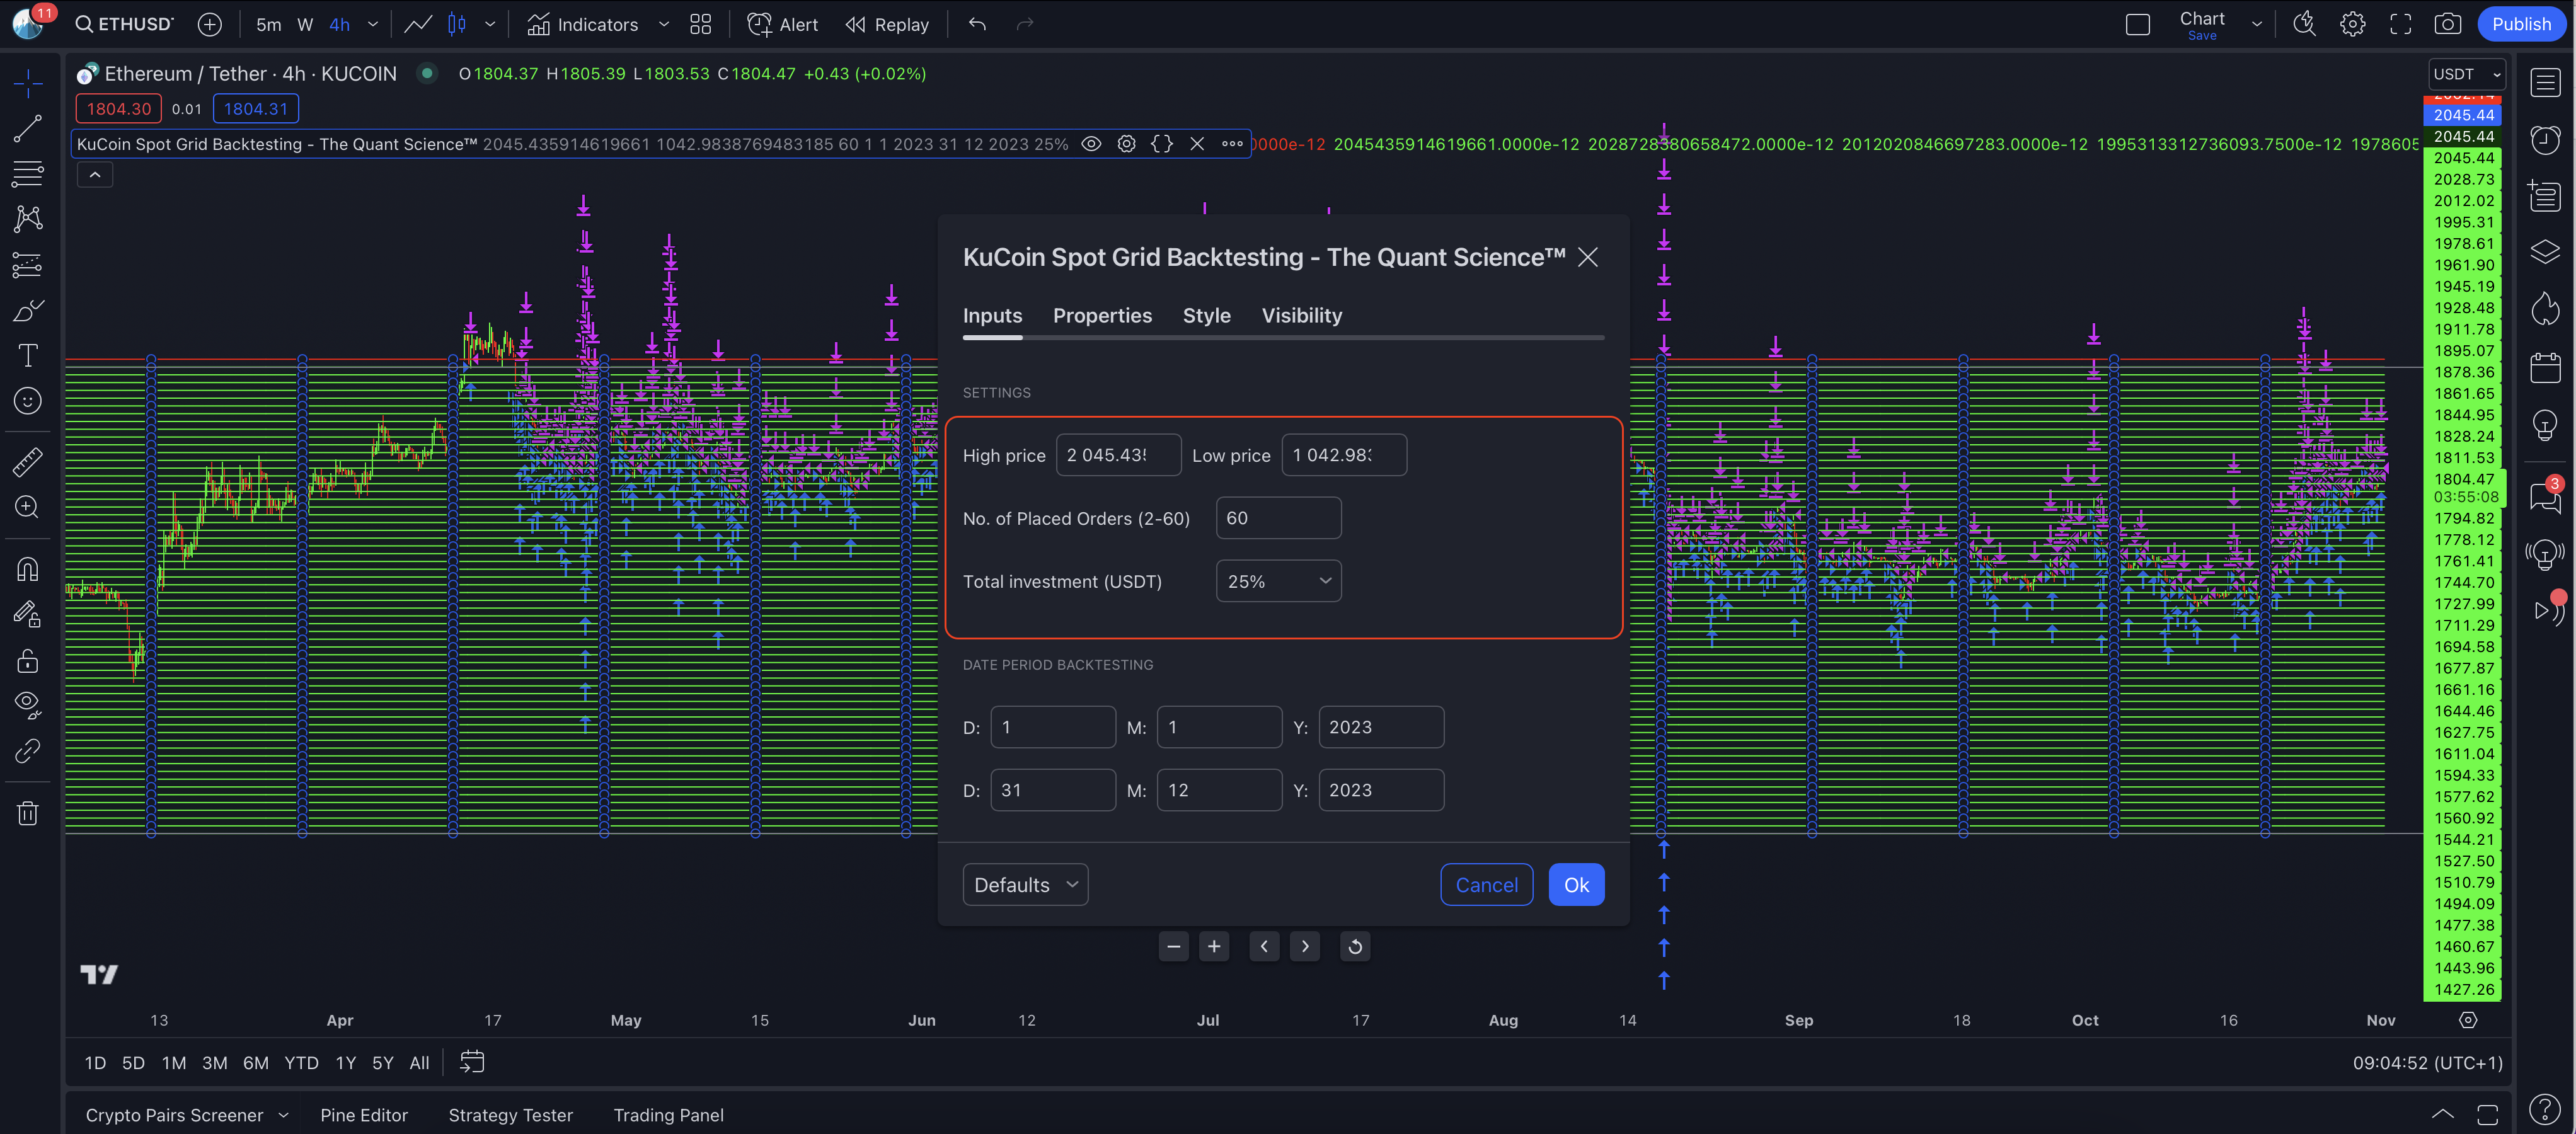
Task: Open the Fibonacci retracement tool
Action: click(27, 173)
